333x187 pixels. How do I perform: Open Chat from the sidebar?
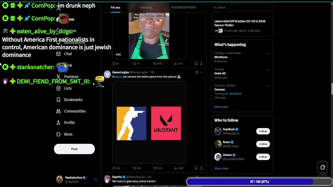point(64,54)
